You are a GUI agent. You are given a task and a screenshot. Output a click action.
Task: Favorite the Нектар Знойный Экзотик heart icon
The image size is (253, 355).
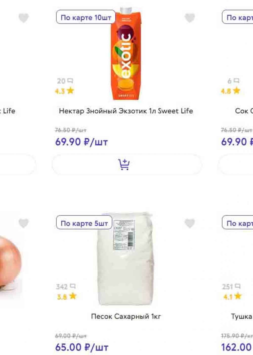pos(189,18)
